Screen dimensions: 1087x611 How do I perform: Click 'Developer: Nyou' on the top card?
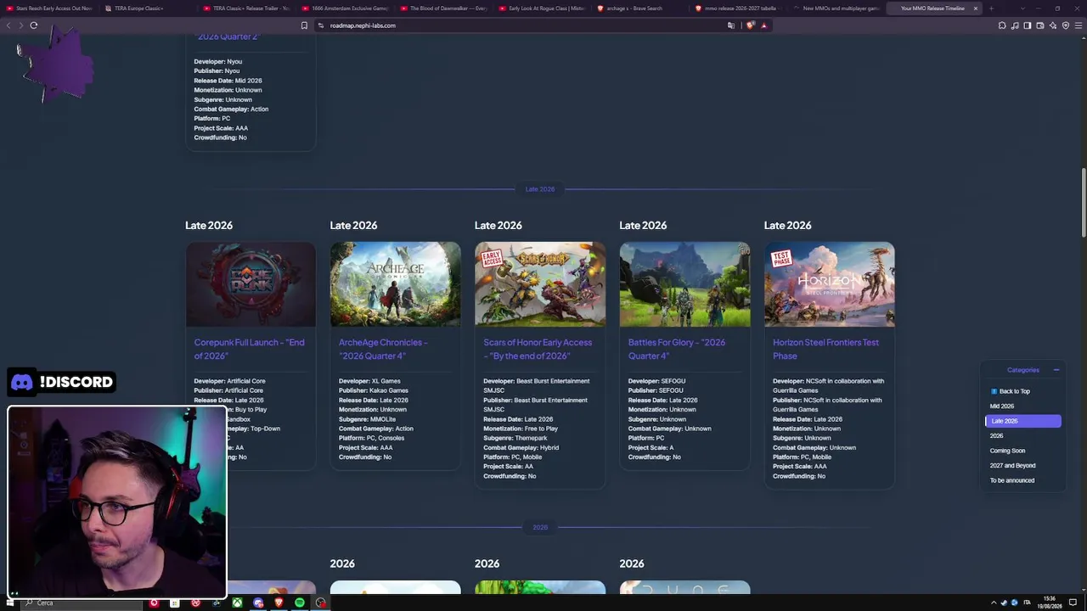[x=218, y=62]
